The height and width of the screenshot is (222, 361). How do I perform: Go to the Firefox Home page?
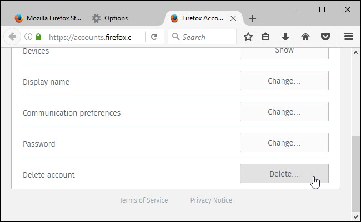click(x=305, y=37)
